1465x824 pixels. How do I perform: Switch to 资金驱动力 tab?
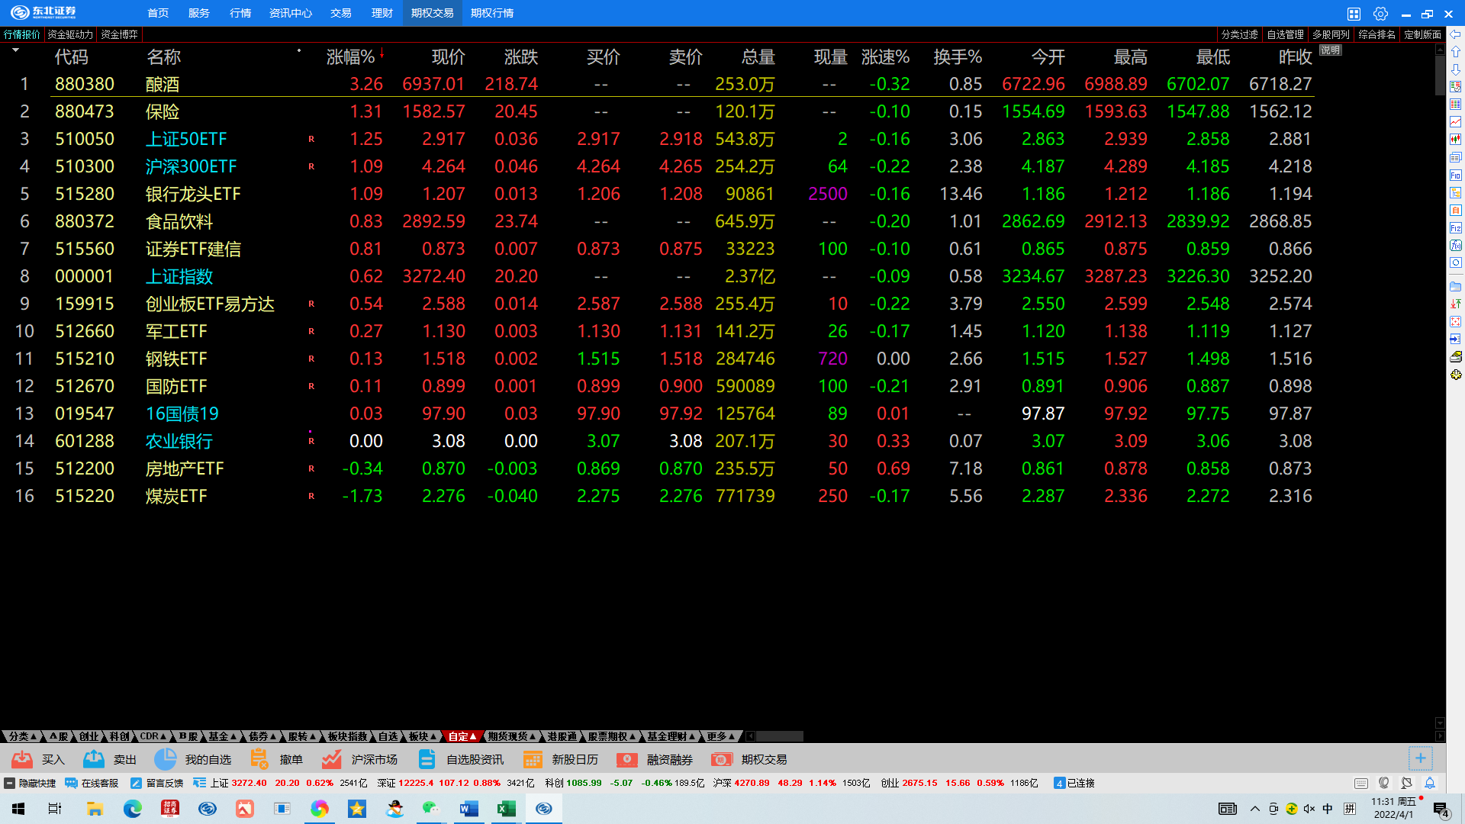(70, 34)
